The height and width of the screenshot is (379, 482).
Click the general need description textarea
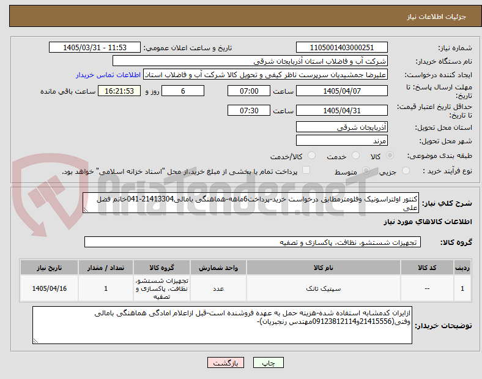[x=251, y=203]
